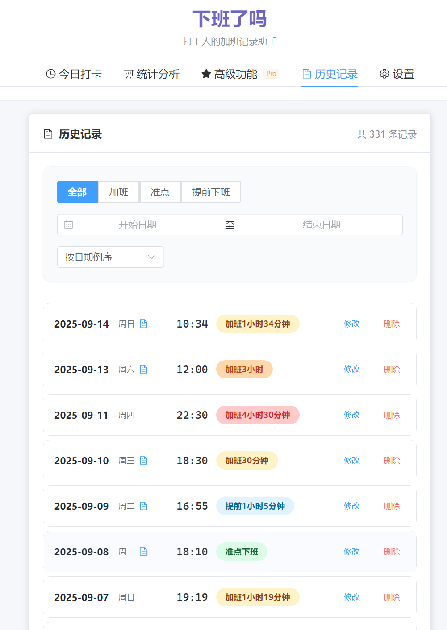Click the 共 331 条记录 count text
Screen dimensions: 447x630
click(x=387, y=134)
